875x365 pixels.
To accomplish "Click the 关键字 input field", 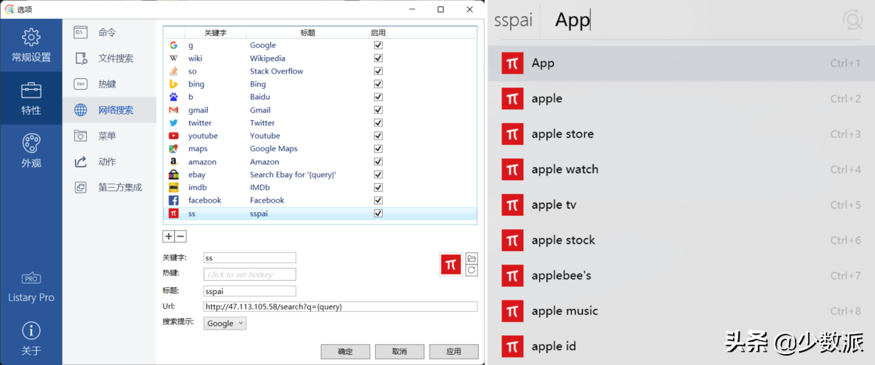I will (250, 258).
